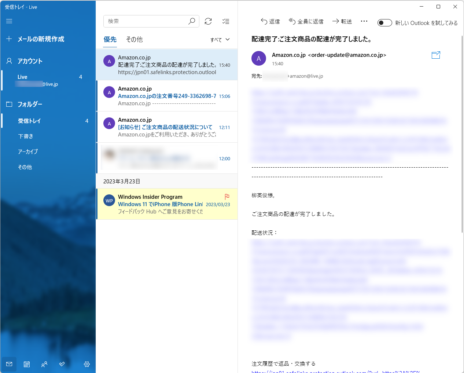Reply to the email with 返信

pyautogui.click(x=270, y=21)
